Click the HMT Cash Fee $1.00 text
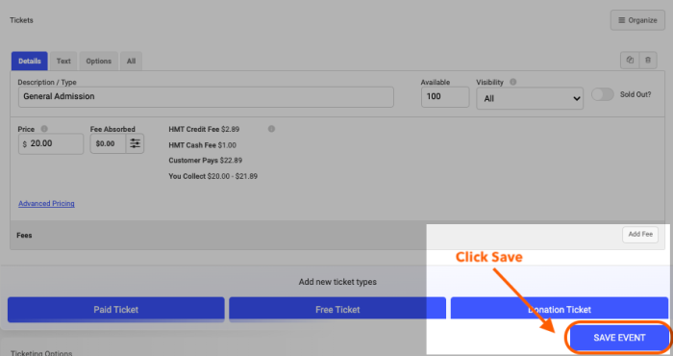This screenshot has height=356, width=673. tap(202, 145)
